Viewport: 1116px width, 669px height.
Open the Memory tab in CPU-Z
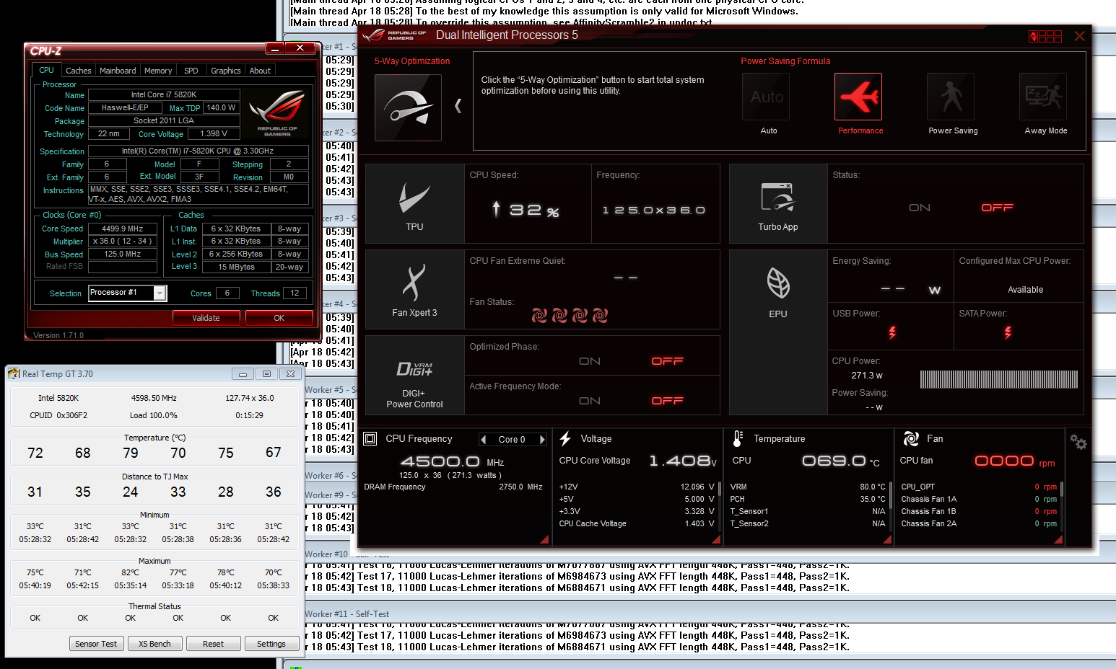tap(158, 71)
